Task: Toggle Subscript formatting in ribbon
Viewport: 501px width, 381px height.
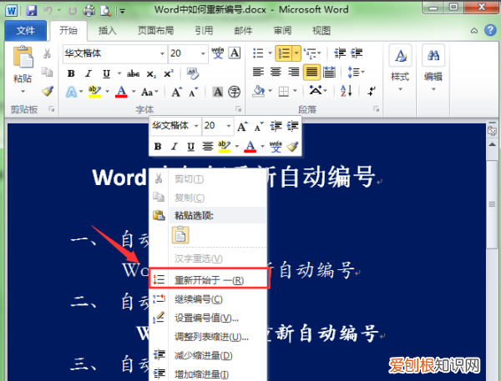Action: (x=151, y=74)
